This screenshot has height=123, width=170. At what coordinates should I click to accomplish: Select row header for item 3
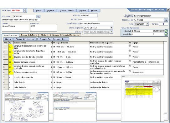pyautogui.click(x=6, y=57)
